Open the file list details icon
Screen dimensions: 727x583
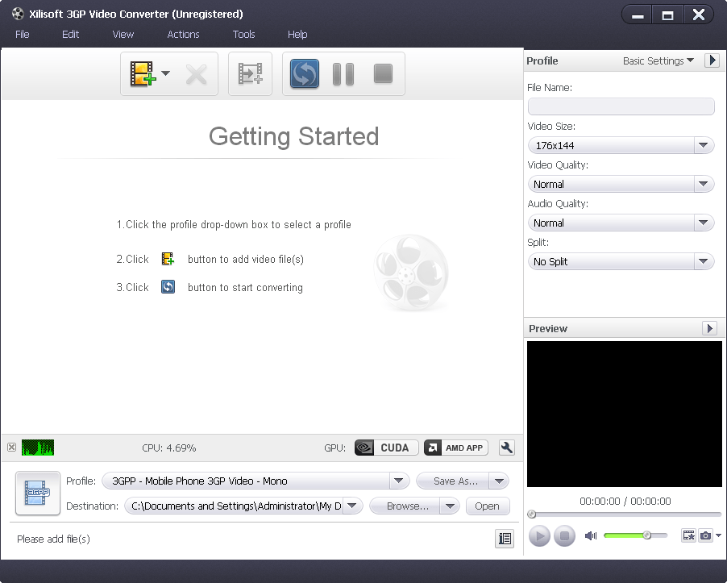point(505,539)
